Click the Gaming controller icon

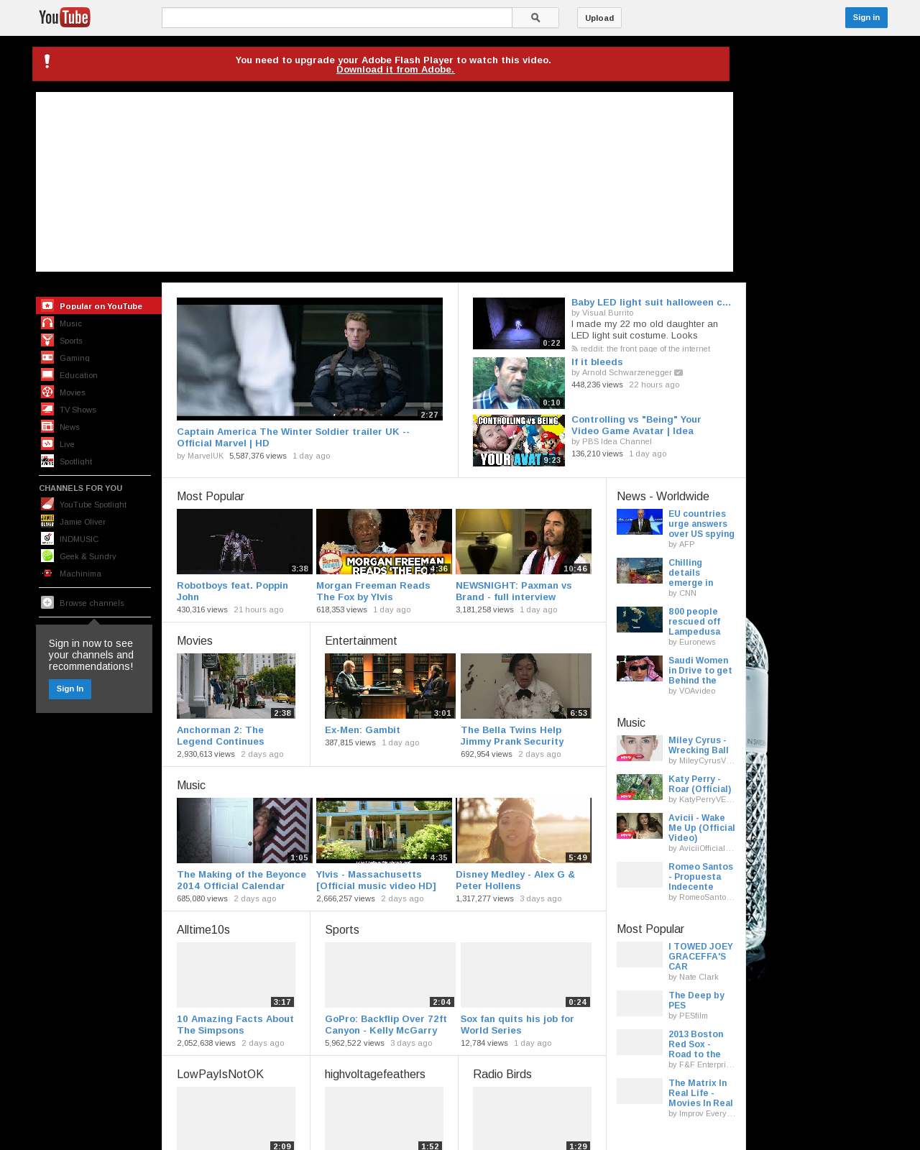pyautogui.click(x=47, y=357)
